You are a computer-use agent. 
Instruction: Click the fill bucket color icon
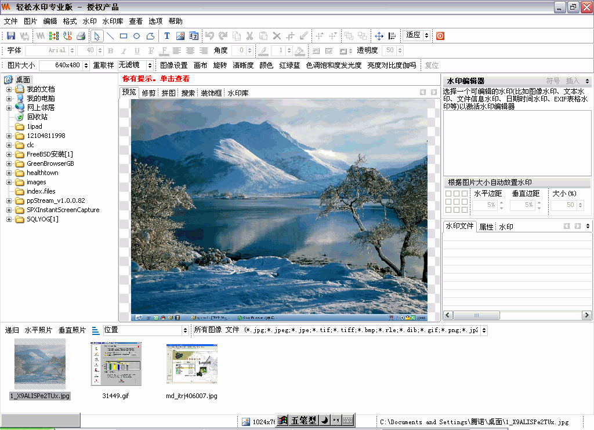[x=300, y=50]
